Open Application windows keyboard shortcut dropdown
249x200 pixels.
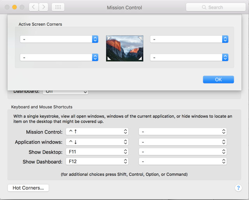[97, 142]
